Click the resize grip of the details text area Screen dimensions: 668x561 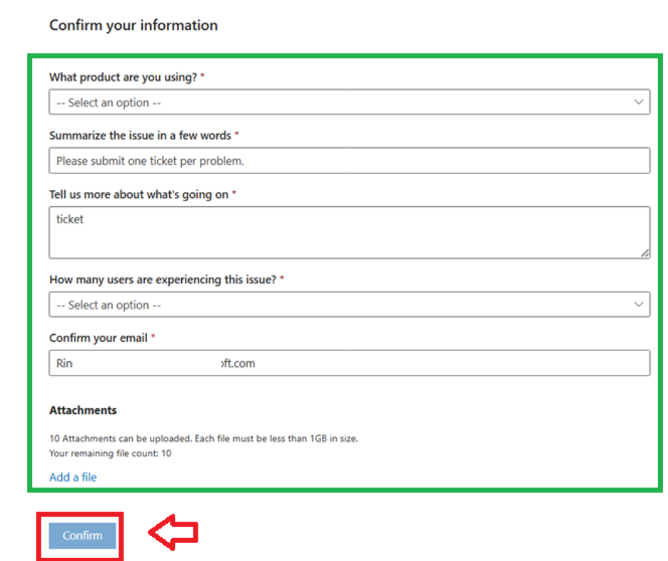645,253
